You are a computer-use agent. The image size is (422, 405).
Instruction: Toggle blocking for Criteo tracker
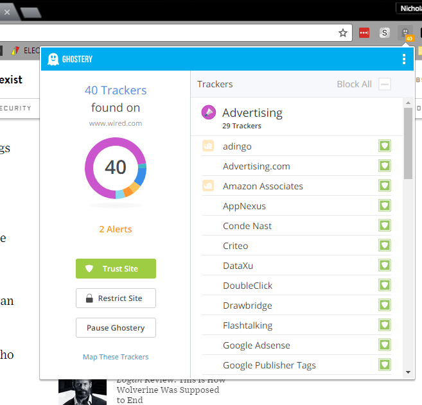click(385, 246)
